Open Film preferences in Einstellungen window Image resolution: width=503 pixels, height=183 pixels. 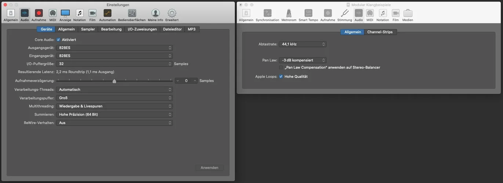click(93, 15)
